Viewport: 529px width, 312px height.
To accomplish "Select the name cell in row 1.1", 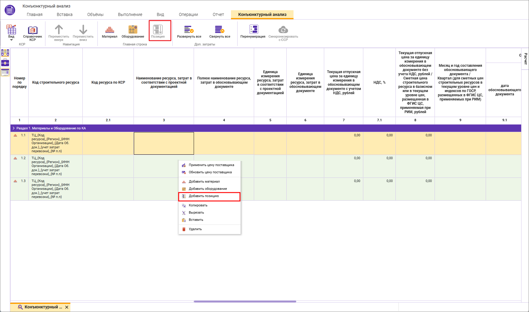I will (x=164, y=143).
